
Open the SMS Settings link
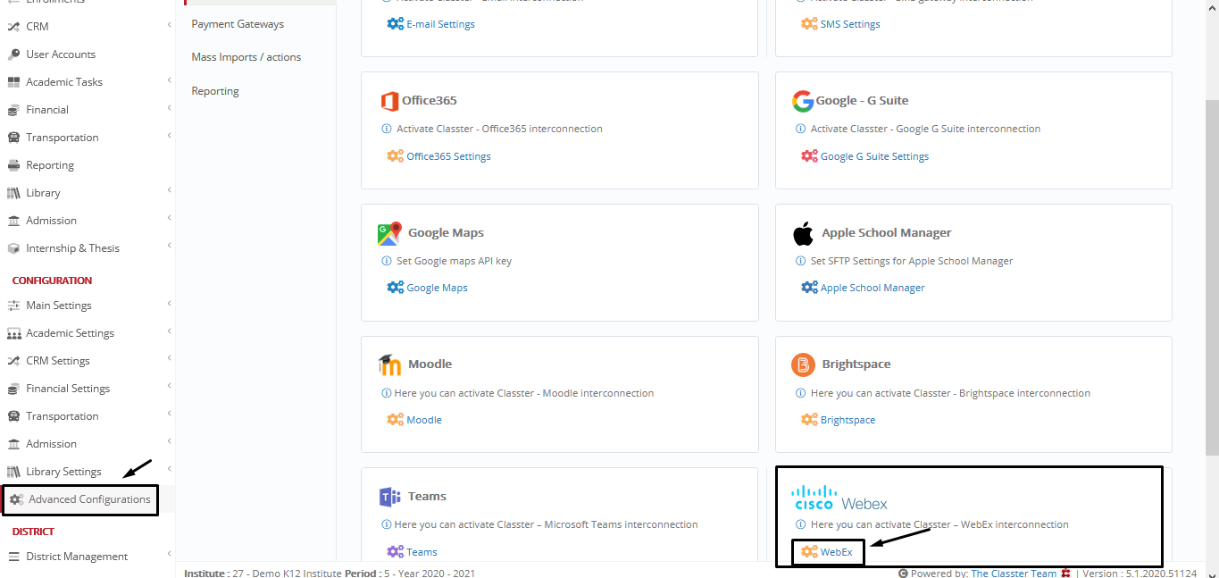click(x=850, y=24)
